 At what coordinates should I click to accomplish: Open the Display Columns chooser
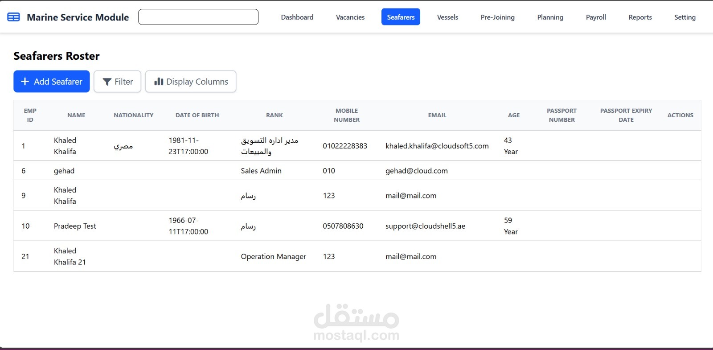[x=191, y=82]
